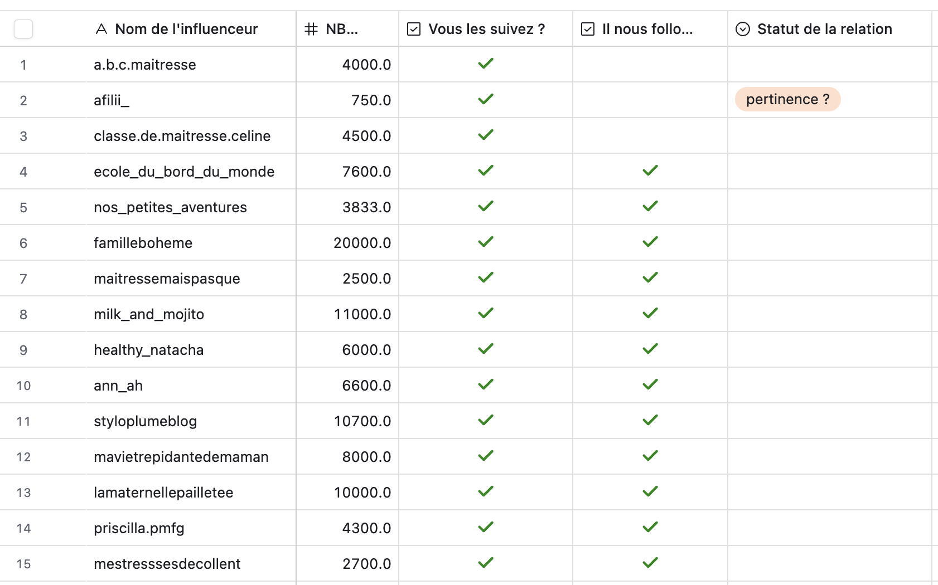Click the text field icon beside Nom de l'influenceur
The width and height of the screenshot is (938, 585).
tap(101, 29)
